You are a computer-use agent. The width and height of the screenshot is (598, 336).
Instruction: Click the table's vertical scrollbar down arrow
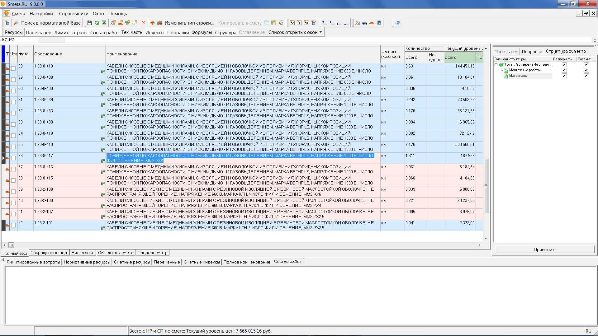click(486, 239)
